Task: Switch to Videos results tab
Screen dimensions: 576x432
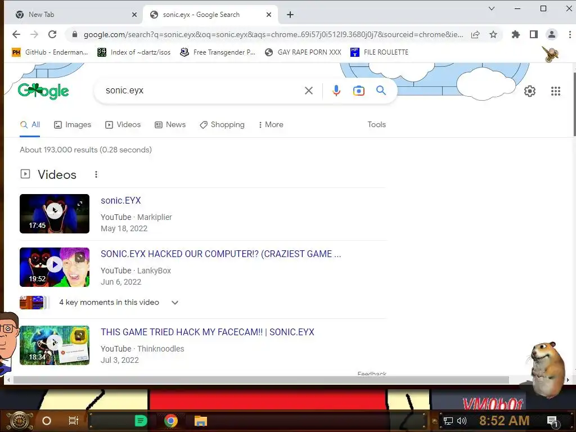Action: click(123, 124)
